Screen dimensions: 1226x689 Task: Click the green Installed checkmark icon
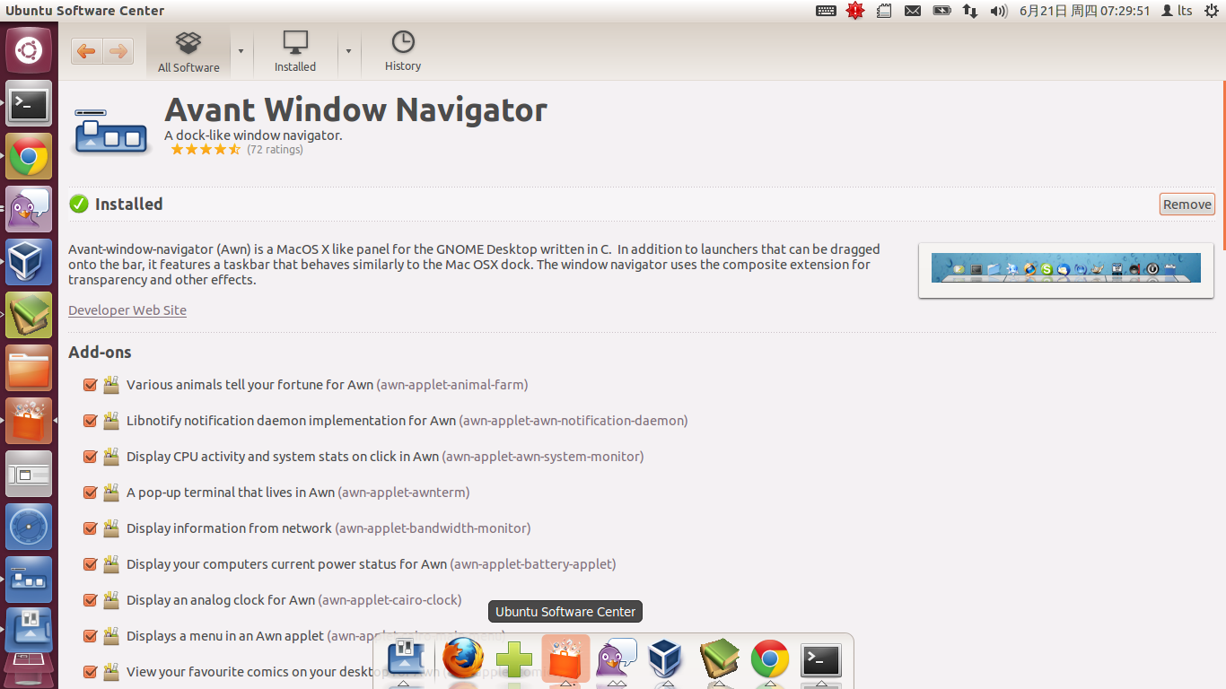pos(79,204)
